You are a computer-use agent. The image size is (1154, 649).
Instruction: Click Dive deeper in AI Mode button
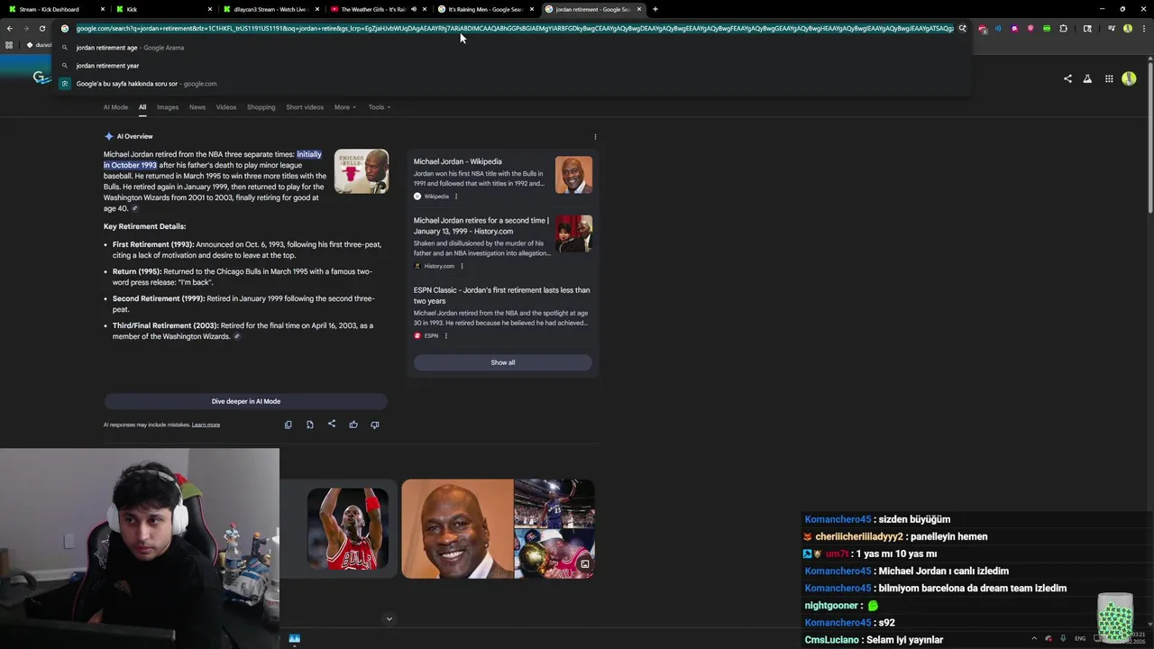246,401
